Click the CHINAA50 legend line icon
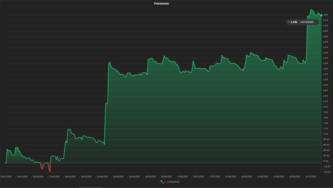 pyautogui.click(x=163, y=182)
